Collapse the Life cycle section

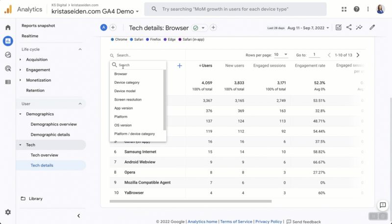click(x=80, y=49)
